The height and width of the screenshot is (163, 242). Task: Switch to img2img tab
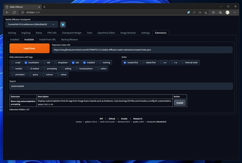click(26, 33)
